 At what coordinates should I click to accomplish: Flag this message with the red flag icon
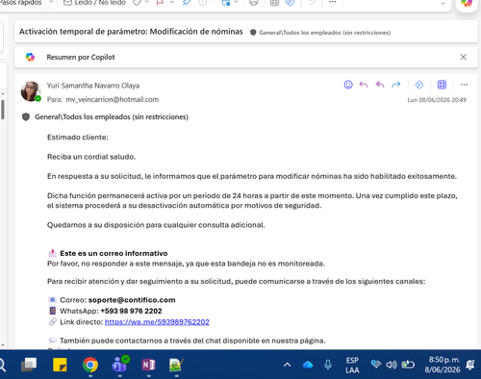point(160,3)
